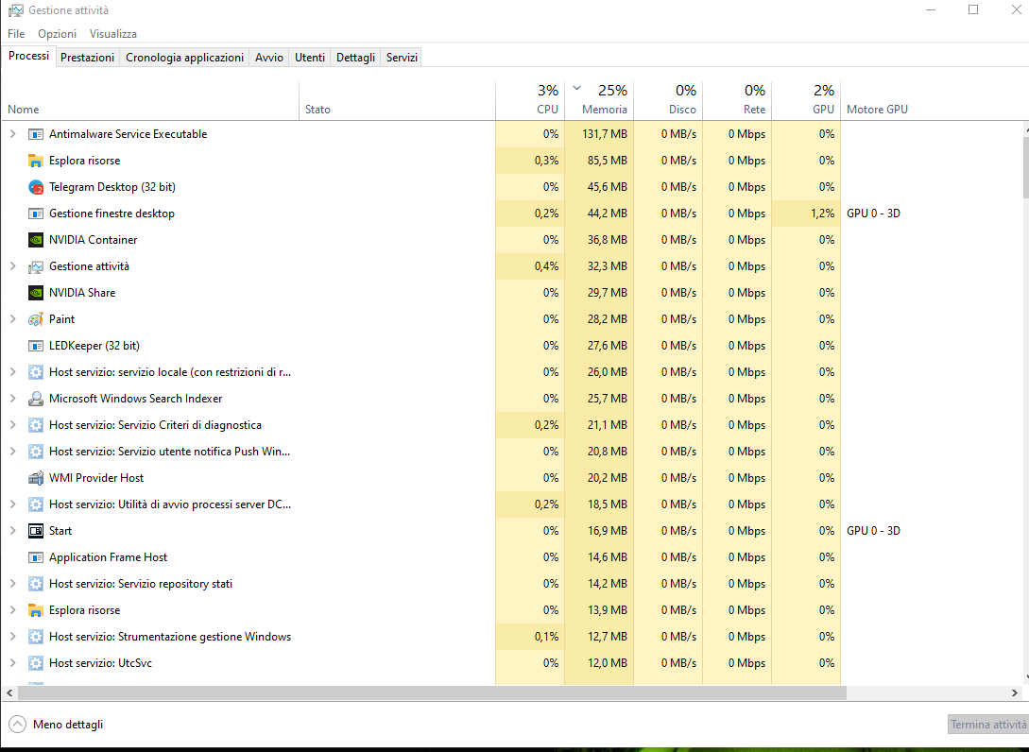Screen dimensions: 1029x752
Task: Expand Strumentazione gestione Windows group
Action: (12, 637)
